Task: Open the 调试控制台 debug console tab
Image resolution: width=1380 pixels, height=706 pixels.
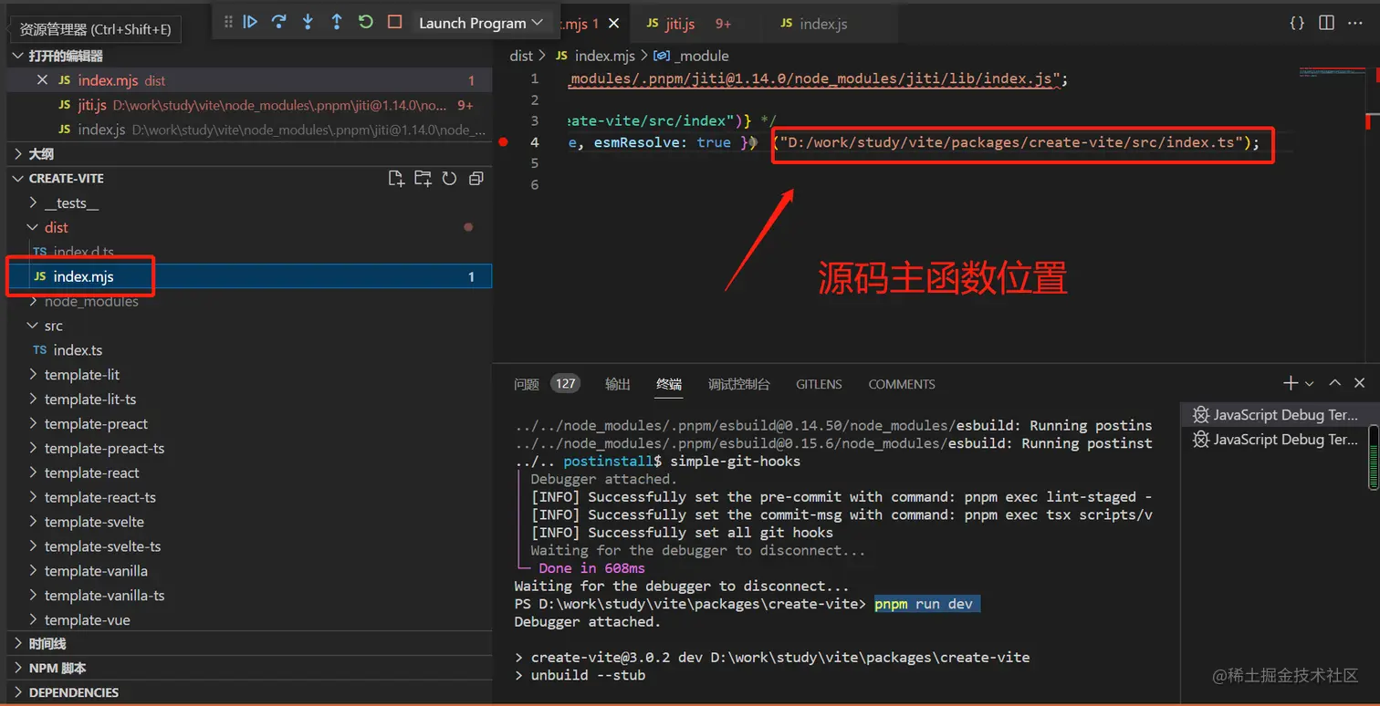Action: tap(739, 384)
